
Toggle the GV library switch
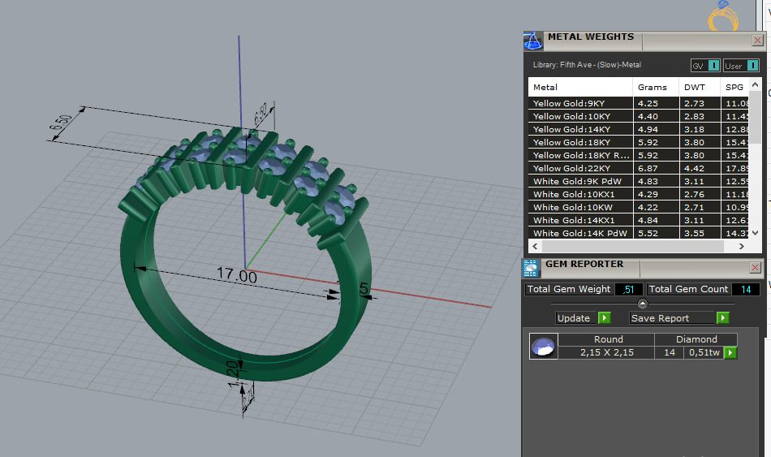click(705, 66)
